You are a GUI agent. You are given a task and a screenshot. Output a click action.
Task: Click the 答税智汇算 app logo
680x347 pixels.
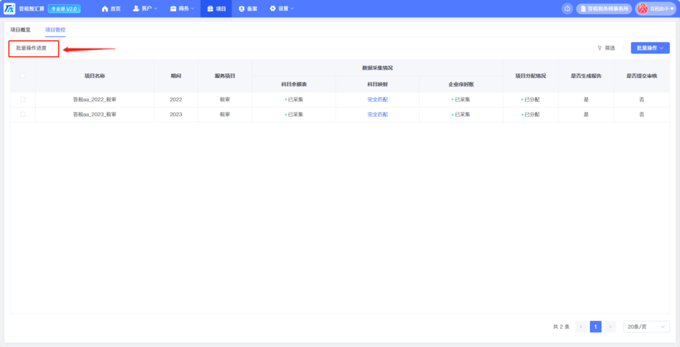[9, 9]
